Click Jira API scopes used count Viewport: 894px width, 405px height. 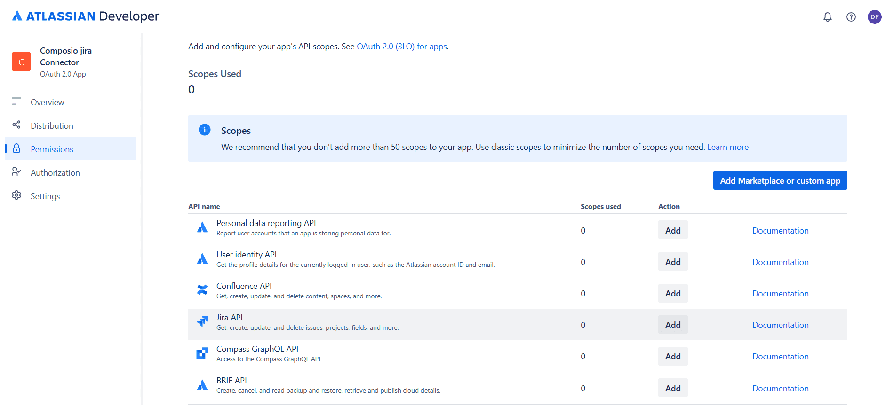click(583, 325)
